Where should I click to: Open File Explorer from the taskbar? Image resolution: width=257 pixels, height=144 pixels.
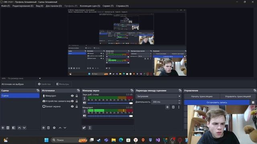click(x=113, y=140)
